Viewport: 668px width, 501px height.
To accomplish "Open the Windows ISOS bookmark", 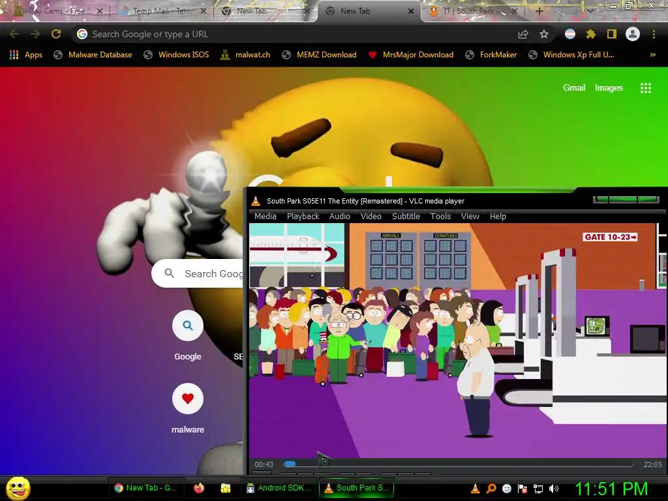I will tap(176, 55).
